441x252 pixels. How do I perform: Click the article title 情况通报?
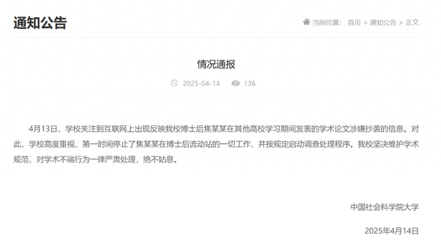tap(216, 64)
